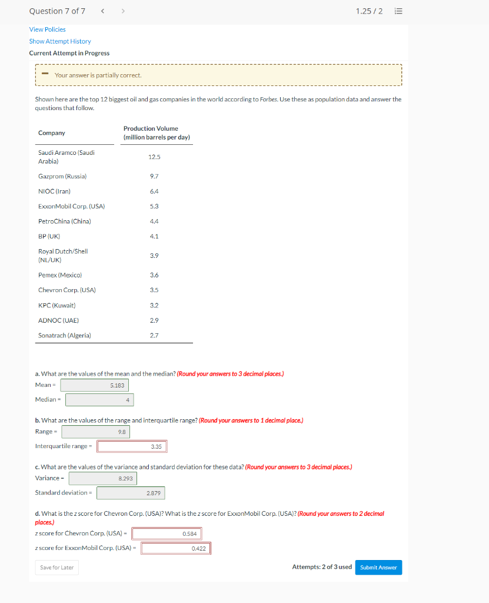This screenshot has width=489, height=603.
Task: Edit z score for ExxonMobil Corp. field
Action: [176, 548]
